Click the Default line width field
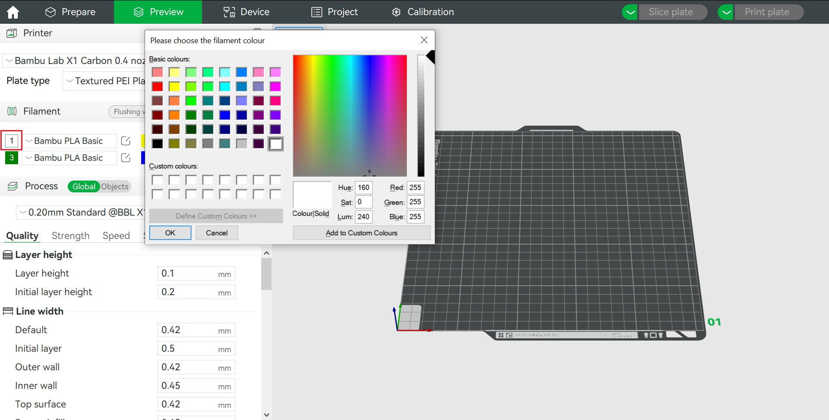The height and width of the screenshot is (420, 829). click(196, 330)
